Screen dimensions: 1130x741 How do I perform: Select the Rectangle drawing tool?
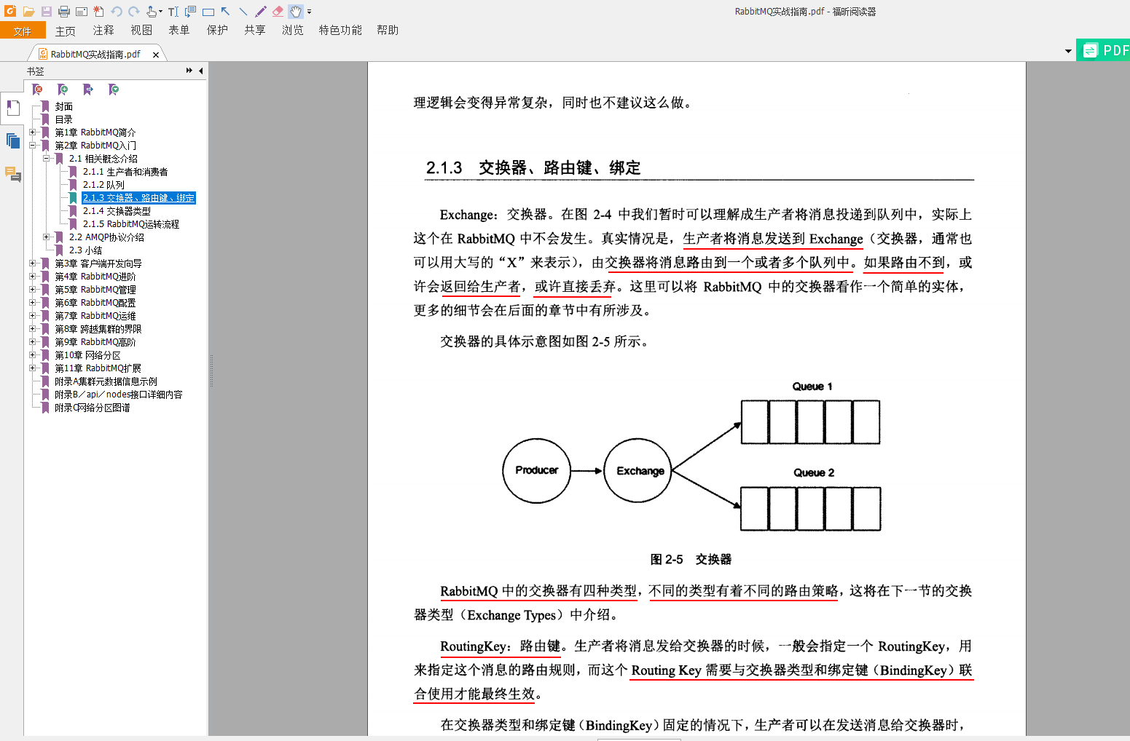(208, 12)
